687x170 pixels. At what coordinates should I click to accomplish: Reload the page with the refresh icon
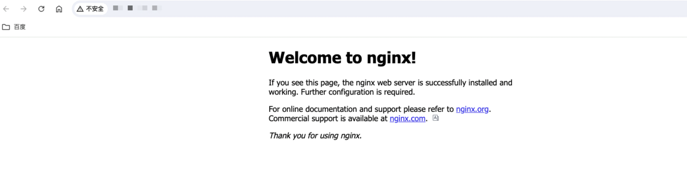[41, 9]
